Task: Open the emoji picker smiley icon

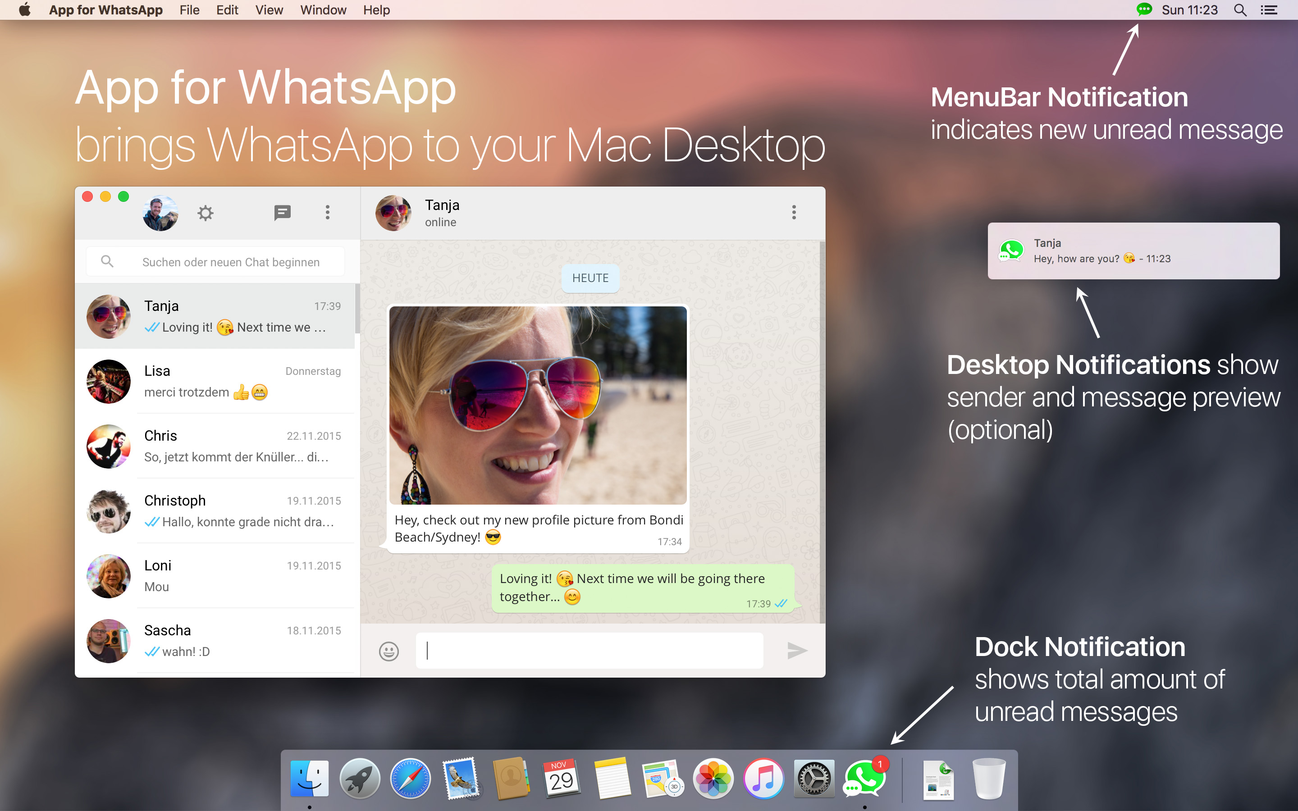Action: coord(389,651)
